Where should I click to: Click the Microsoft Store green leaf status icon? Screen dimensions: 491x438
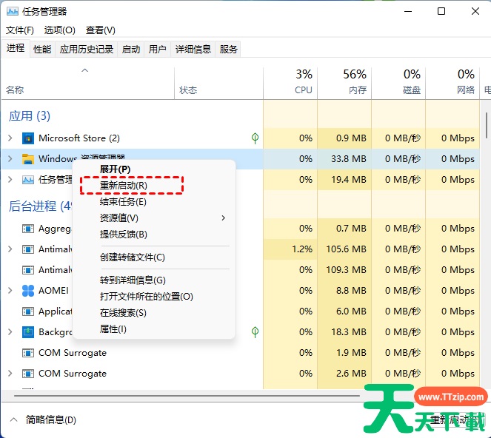click(255, 138)
